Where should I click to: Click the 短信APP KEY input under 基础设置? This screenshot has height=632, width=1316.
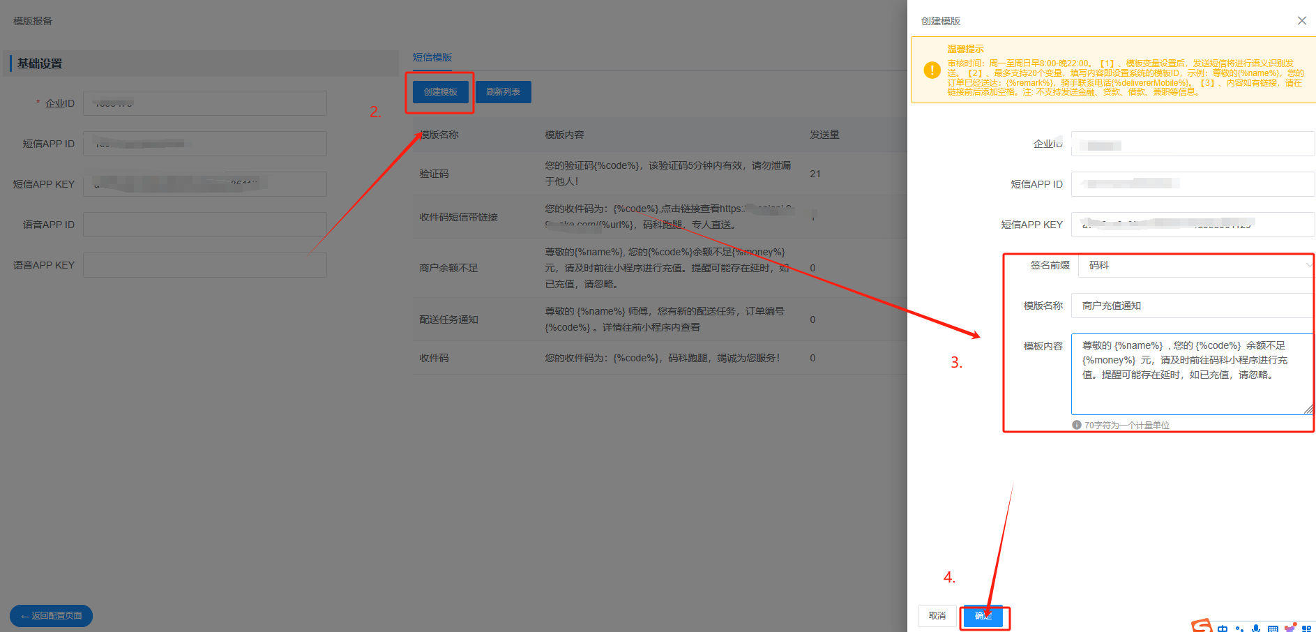click(x=205, y=184)
